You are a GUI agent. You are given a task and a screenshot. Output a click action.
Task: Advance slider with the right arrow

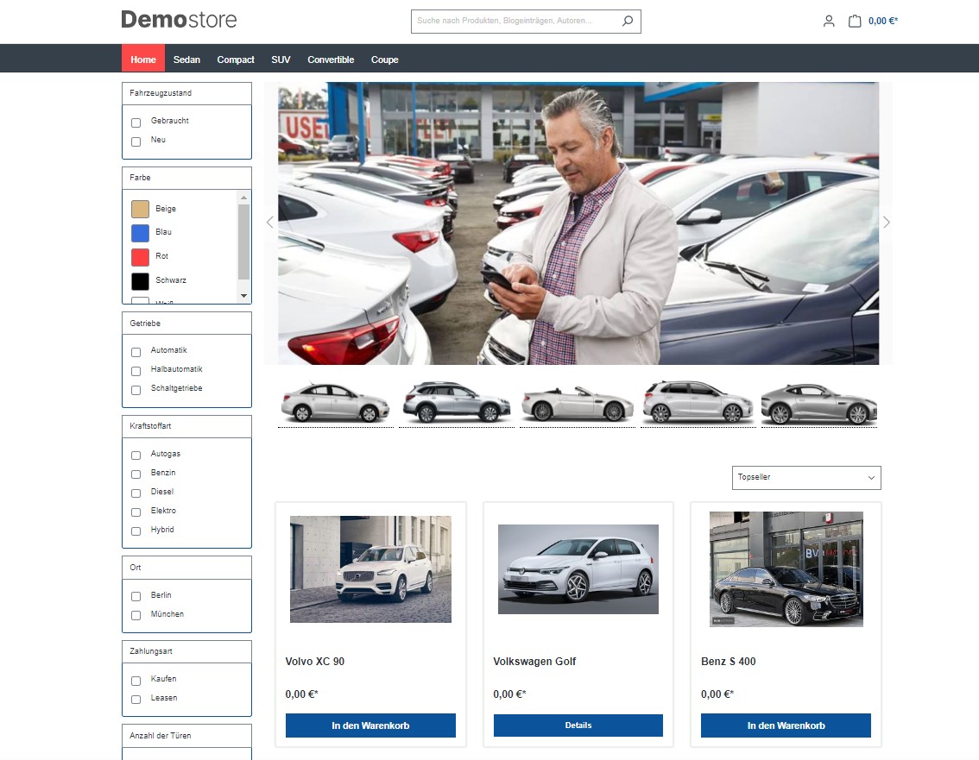click(x=886, y=222)
